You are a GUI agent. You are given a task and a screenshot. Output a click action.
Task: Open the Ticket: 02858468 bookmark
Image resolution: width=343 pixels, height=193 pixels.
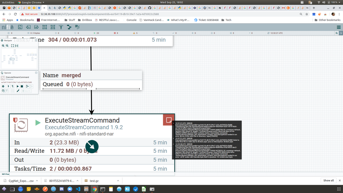[x=206, y=20]
